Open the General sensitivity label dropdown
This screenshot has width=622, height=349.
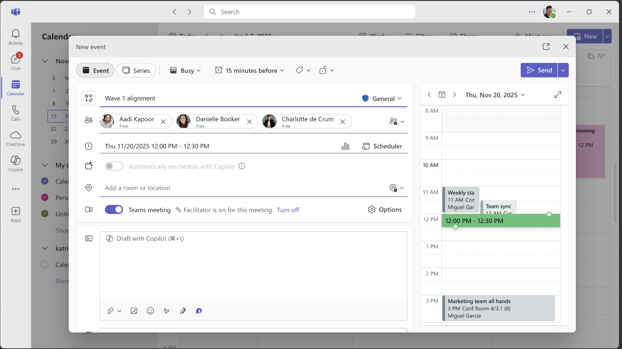382,99
